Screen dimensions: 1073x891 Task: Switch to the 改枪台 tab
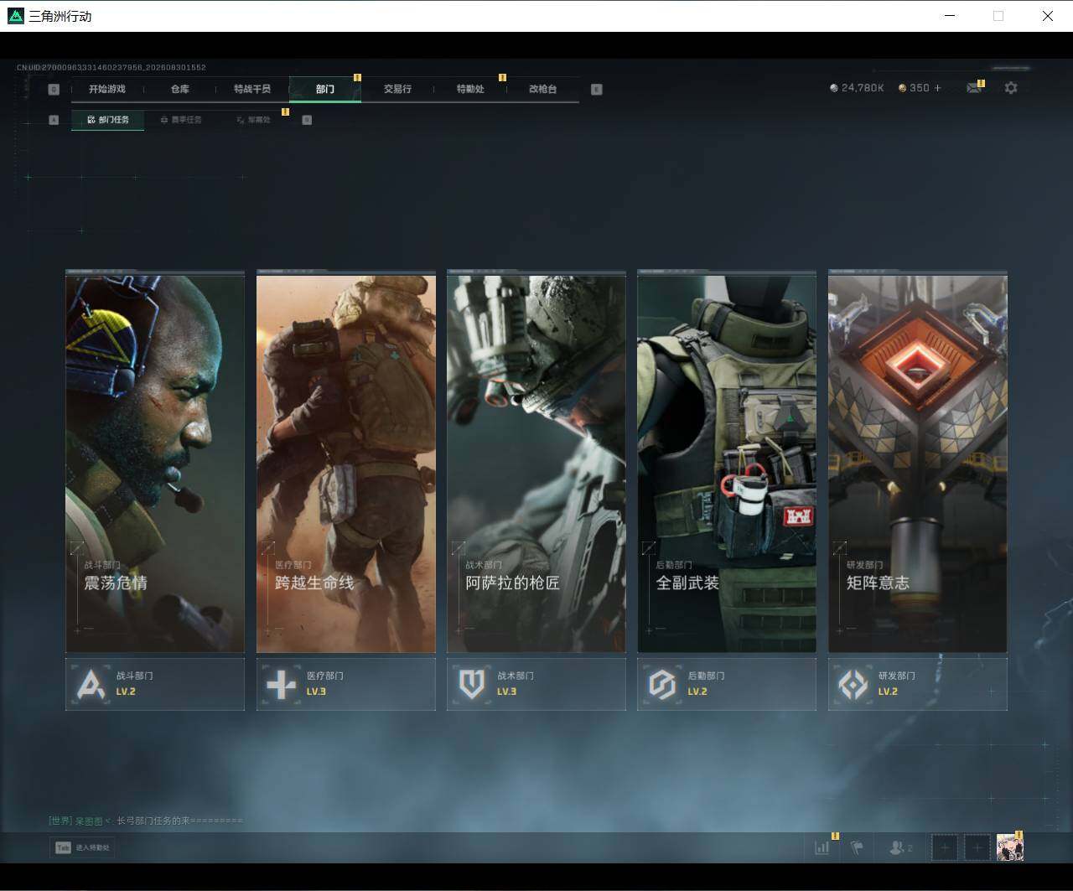tap(543, 89)
